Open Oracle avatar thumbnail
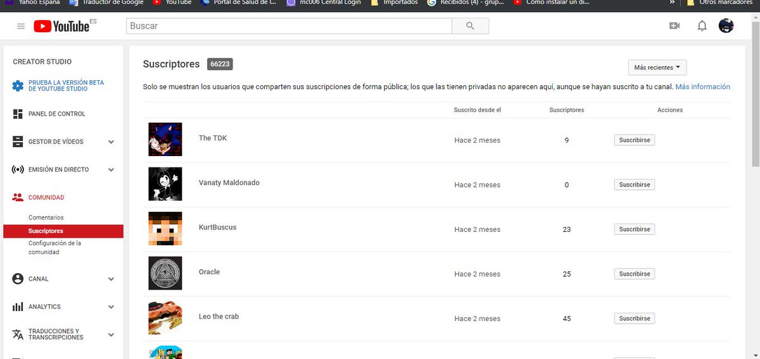Viewport: 760px width, 359px height. (165, 273)
